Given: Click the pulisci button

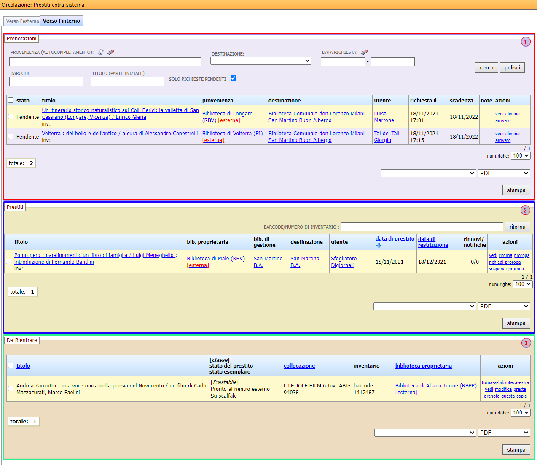Looking at the screenshot, I should pyautogui.click(x=512, y=67).
